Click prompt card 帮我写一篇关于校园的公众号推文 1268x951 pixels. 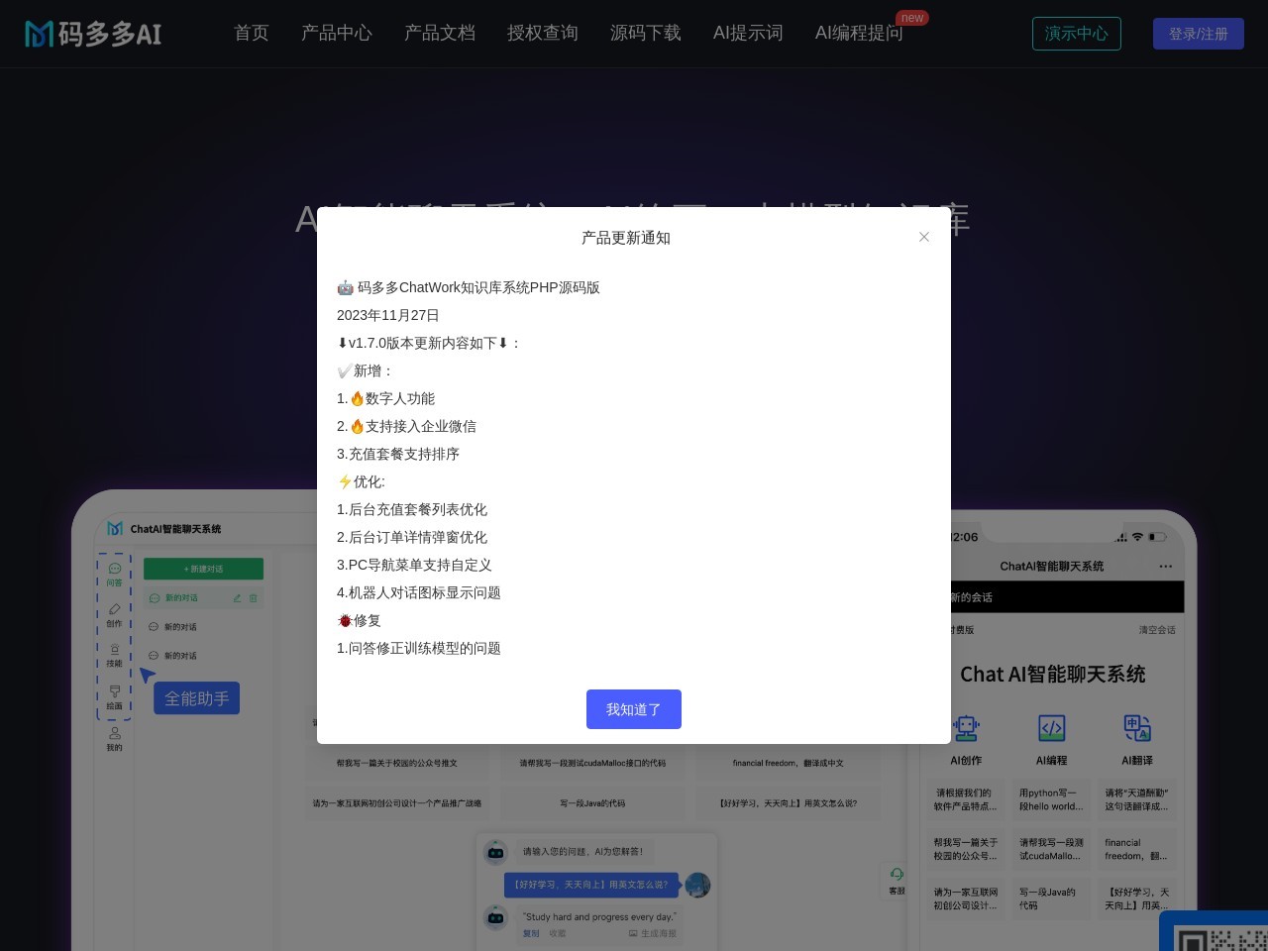[397, 763]
